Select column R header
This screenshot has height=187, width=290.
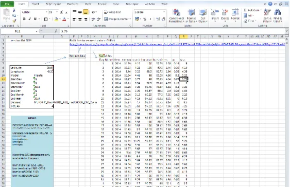183,36
